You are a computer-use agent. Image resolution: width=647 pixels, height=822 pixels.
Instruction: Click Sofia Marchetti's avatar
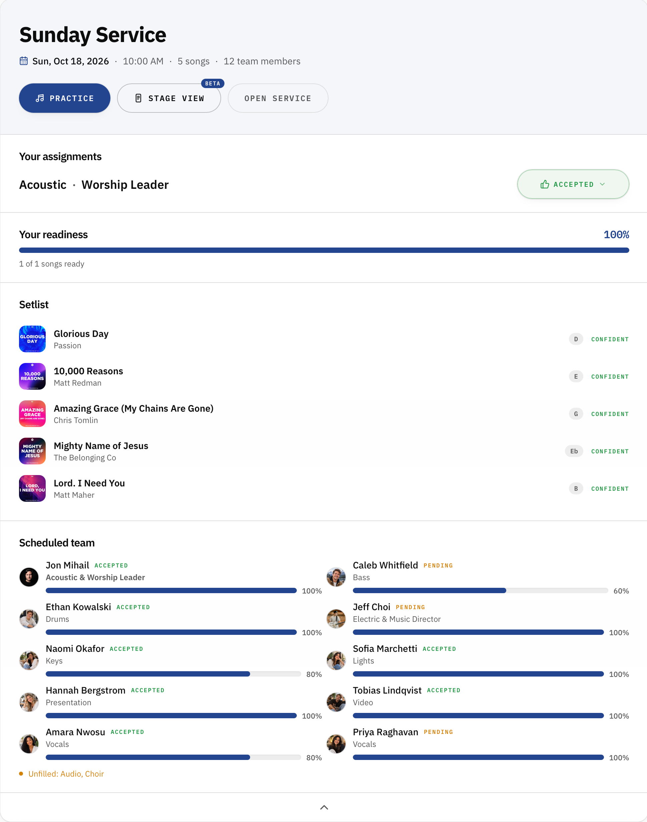337,660
